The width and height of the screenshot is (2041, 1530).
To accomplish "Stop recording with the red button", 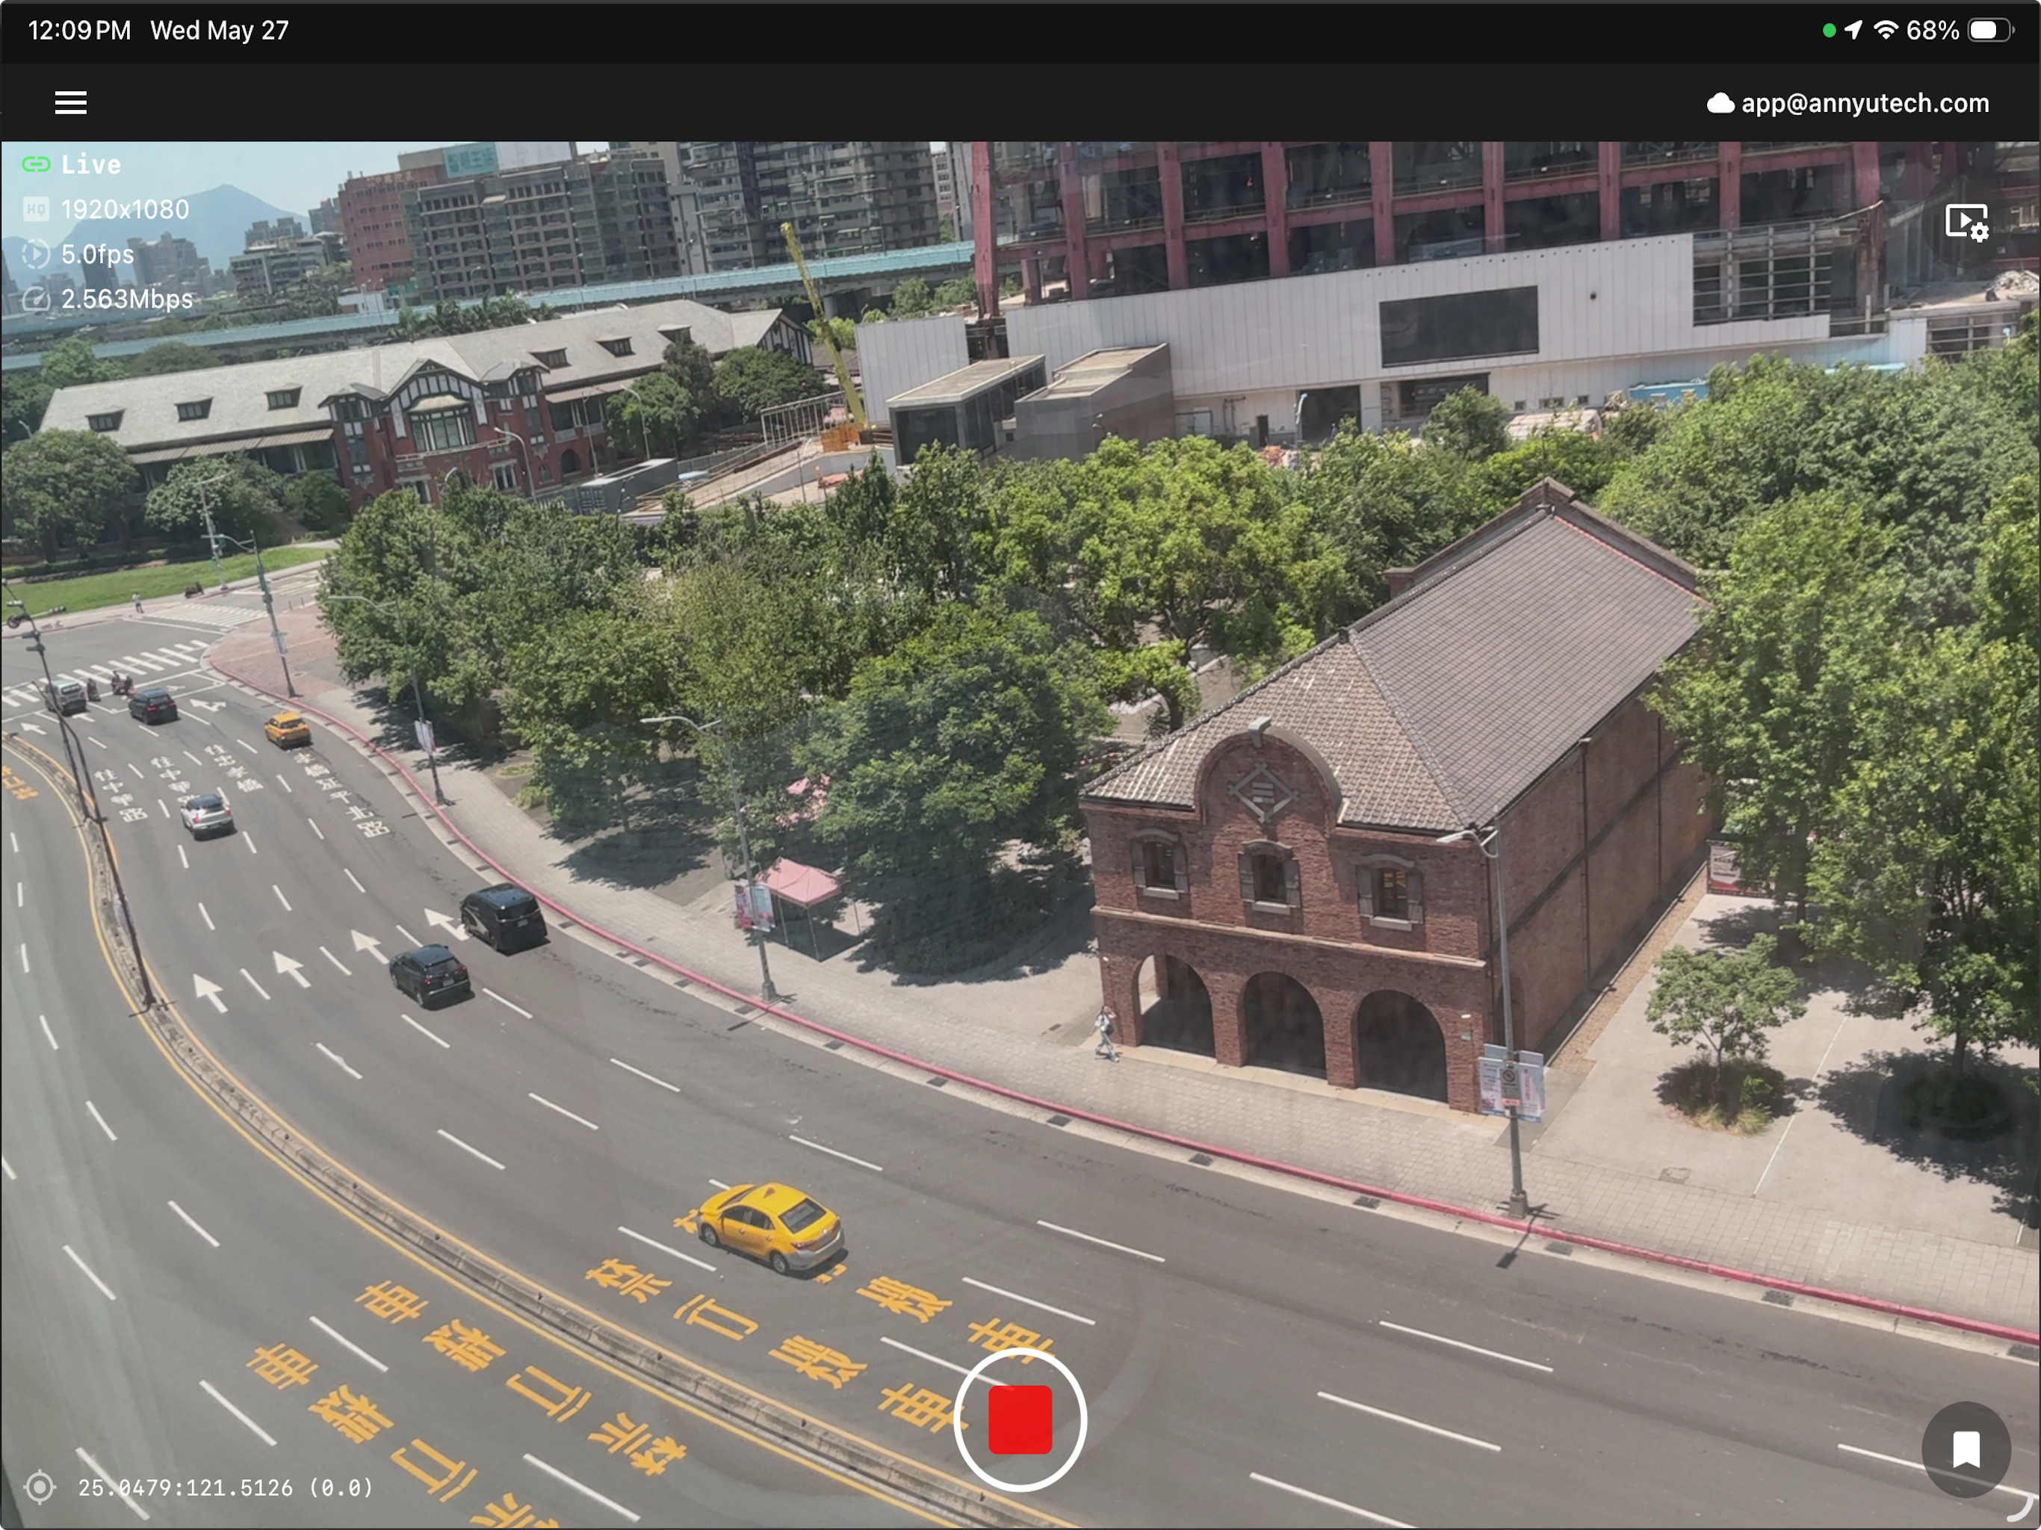I will tap(1020, 1419).
